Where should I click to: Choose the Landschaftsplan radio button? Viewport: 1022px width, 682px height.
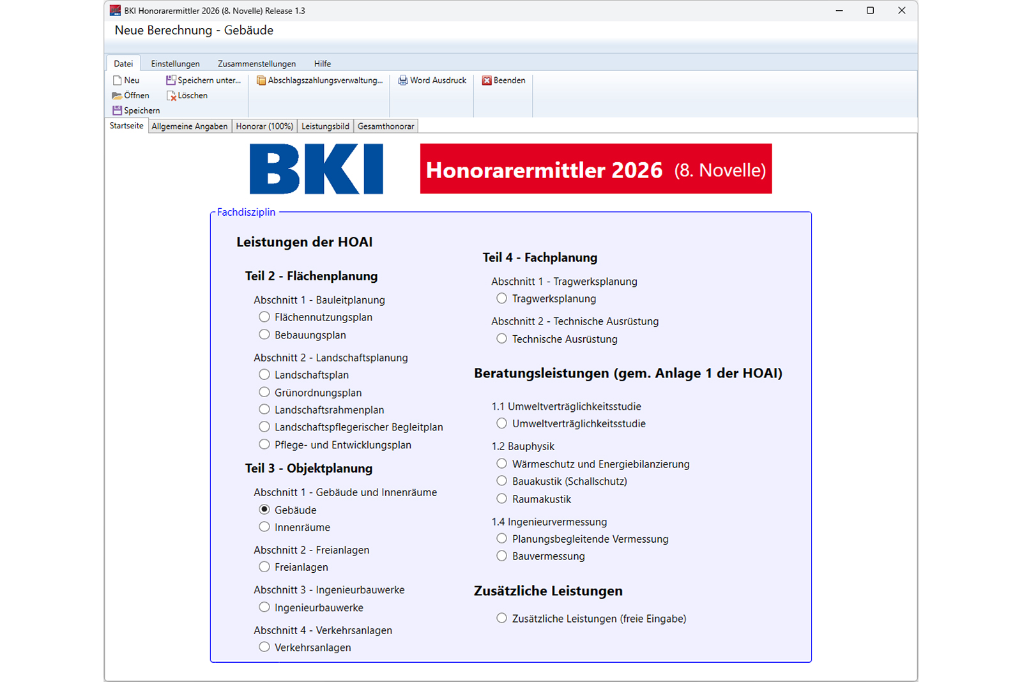264,375
